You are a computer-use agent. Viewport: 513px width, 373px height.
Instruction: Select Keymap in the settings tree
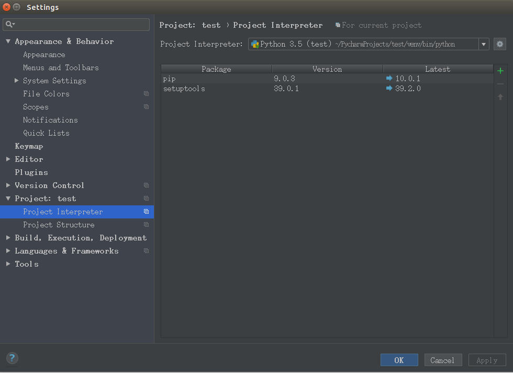tap(29, 146)
